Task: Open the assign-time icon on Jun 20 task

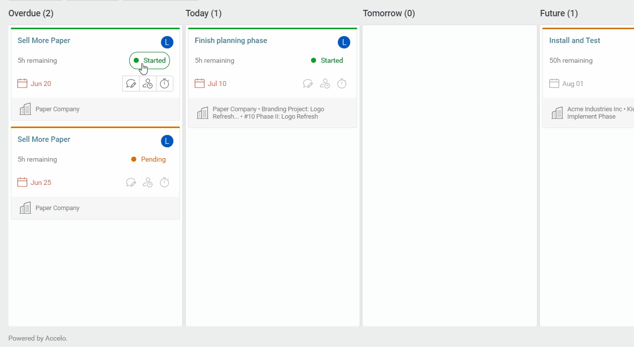Action: 148,84
